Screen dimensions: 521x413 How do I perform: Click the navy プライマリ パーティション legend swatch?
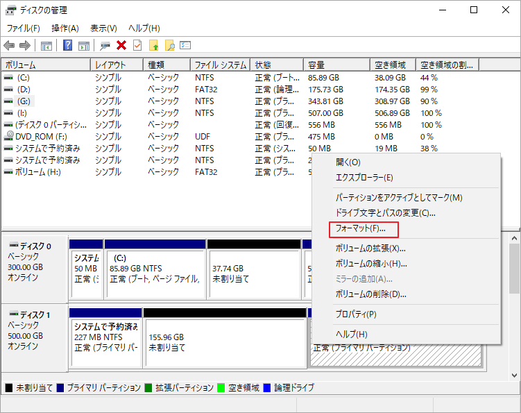pyautogui.click(x=60, y=388)
